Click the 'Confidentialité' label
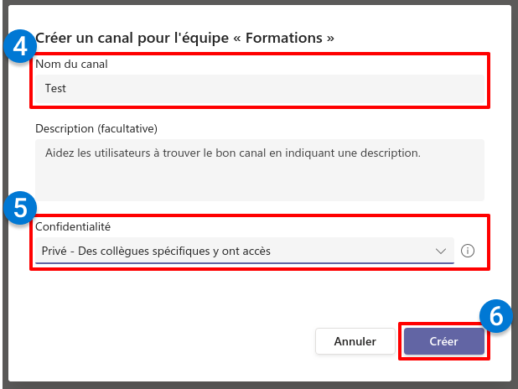Viewport: 518px width, 389px height. point(73,226)
